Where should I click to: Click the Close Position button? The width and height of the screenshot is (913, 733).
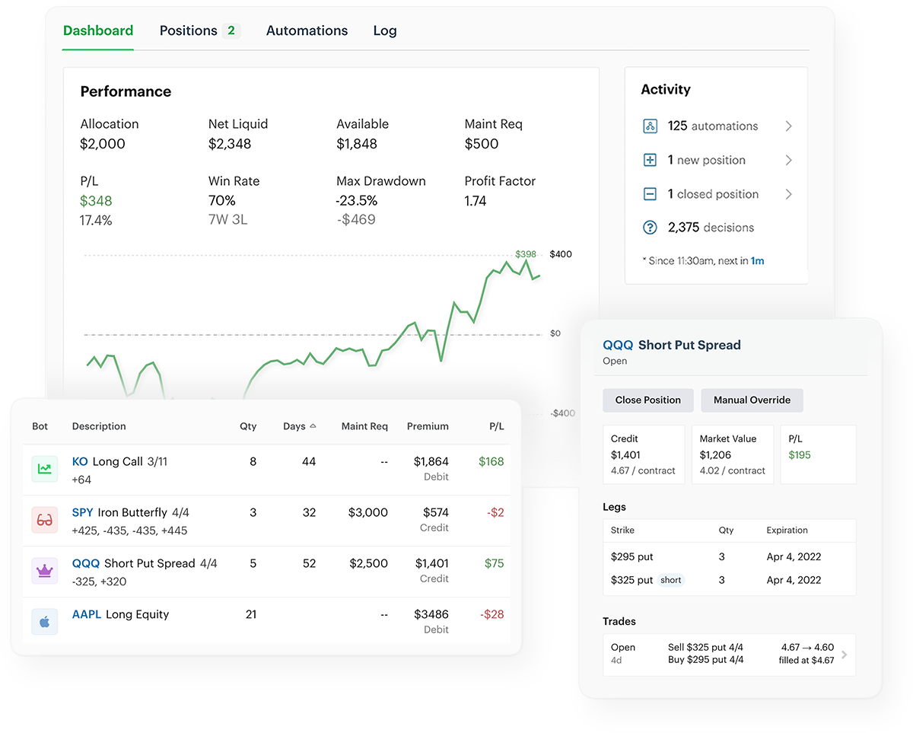[x=648, y=400]
